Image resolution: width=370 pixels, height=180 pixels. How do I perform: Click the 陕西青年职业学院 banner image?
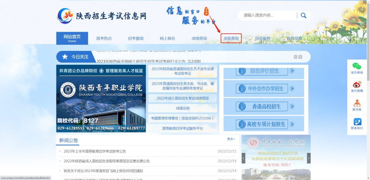[101, 98]
